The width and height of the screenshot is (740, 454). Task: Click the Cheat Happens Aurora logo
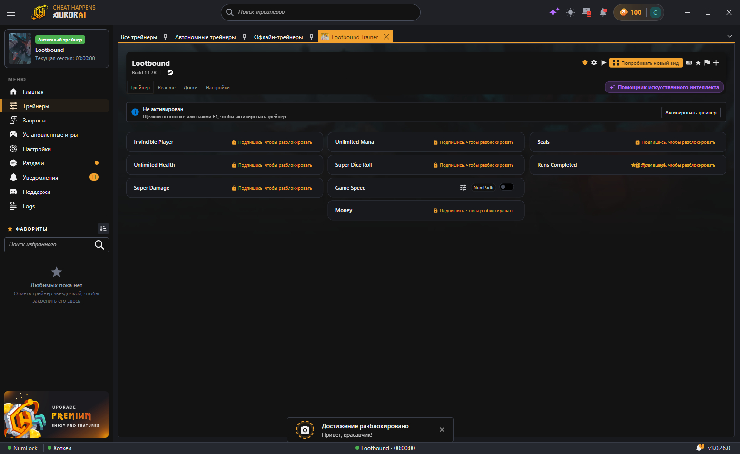point(63,12)
